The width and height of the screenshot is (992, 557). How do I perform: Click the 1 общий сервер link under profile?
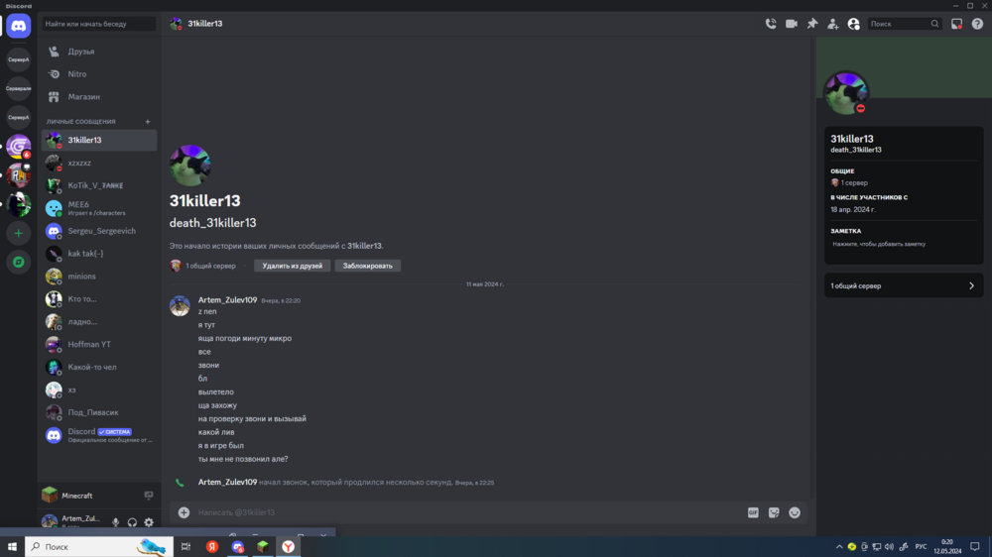[x=210, y=267]
